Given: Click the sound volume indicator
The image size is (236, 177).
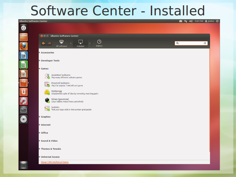Looking at the screenshot, I should [191, 21].
